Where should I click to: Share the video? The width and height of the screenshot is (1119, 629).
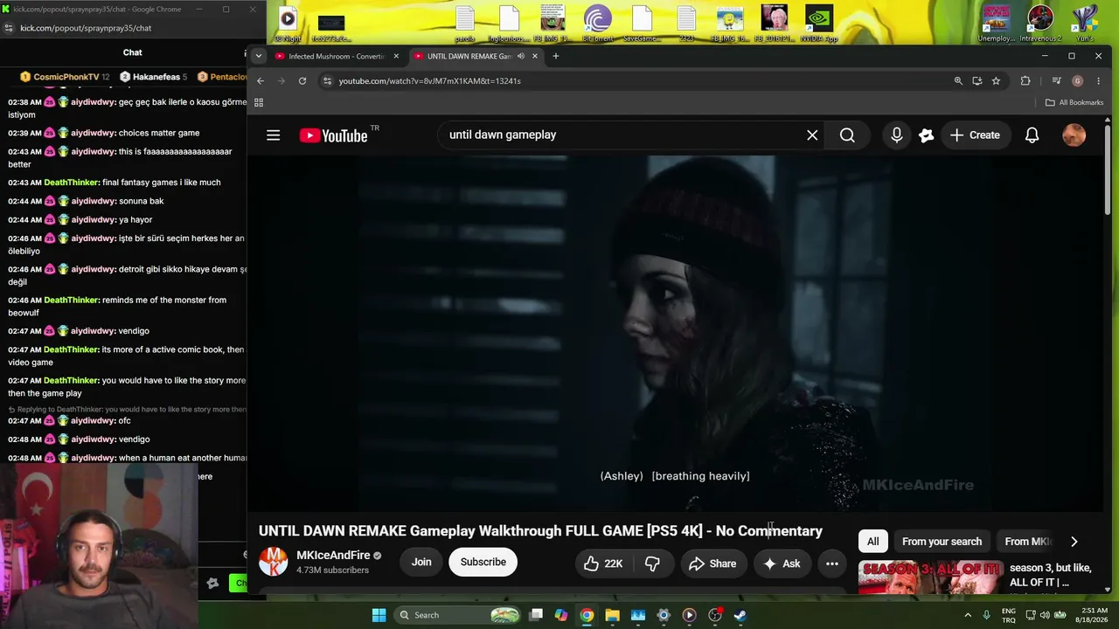coord(712,563)
